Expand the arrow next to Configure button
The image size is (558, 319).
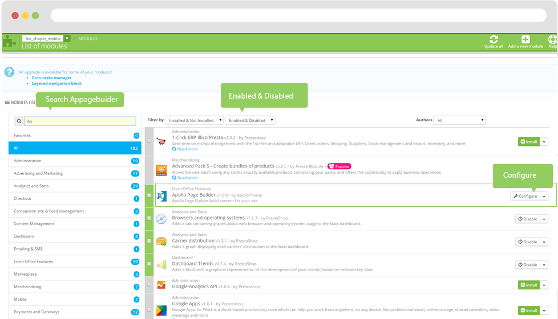coord(544,196)
